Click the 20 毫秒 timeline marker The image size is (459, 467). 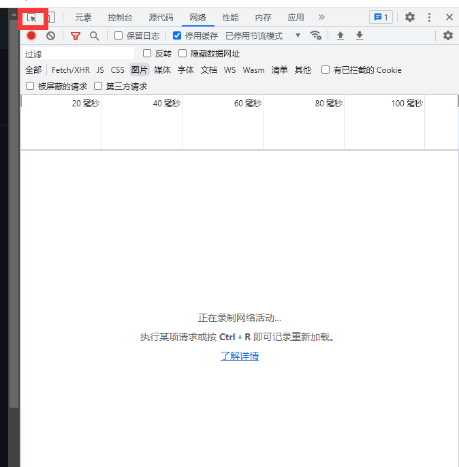click(x=86, y=104)
